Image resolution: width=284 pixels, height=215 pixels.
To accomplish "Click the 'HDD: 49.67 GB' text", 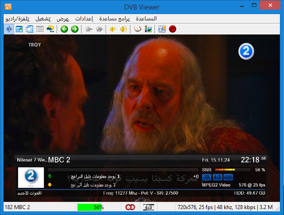I will pos(250,193).
